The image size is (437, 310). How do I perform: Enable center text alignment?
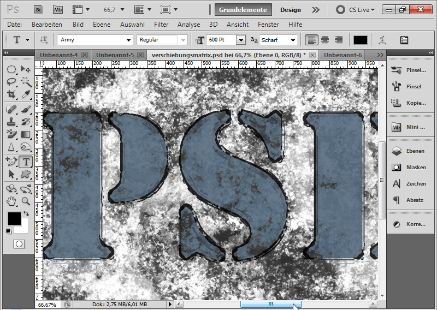325,40
